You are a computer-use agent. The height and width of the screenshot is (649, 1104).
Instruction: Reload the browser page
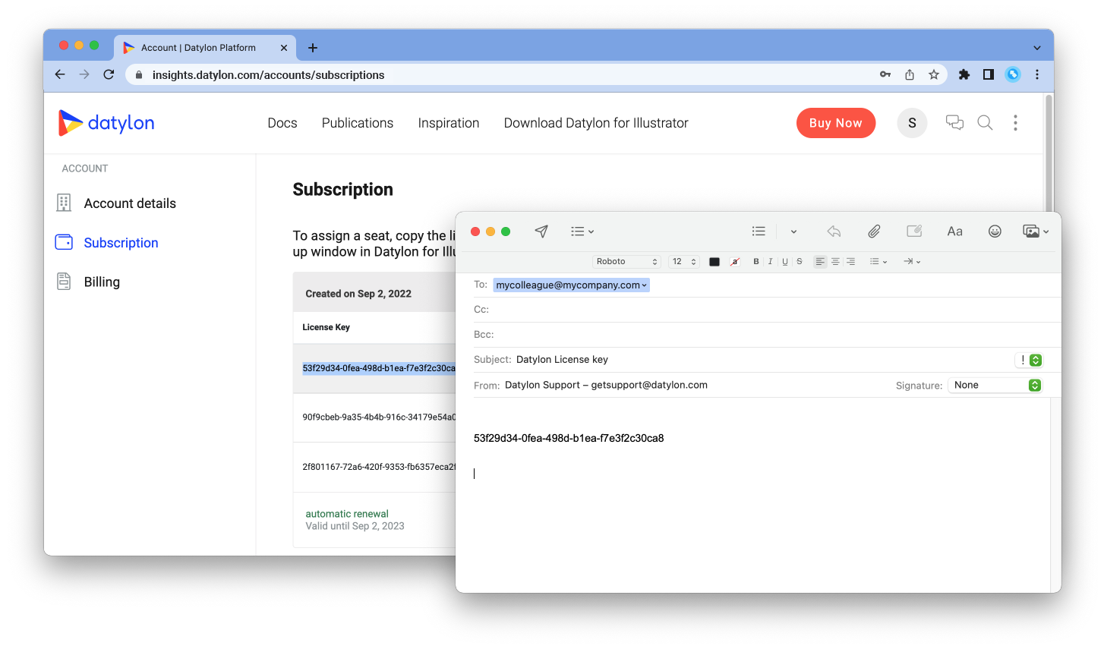coord(109,74)
